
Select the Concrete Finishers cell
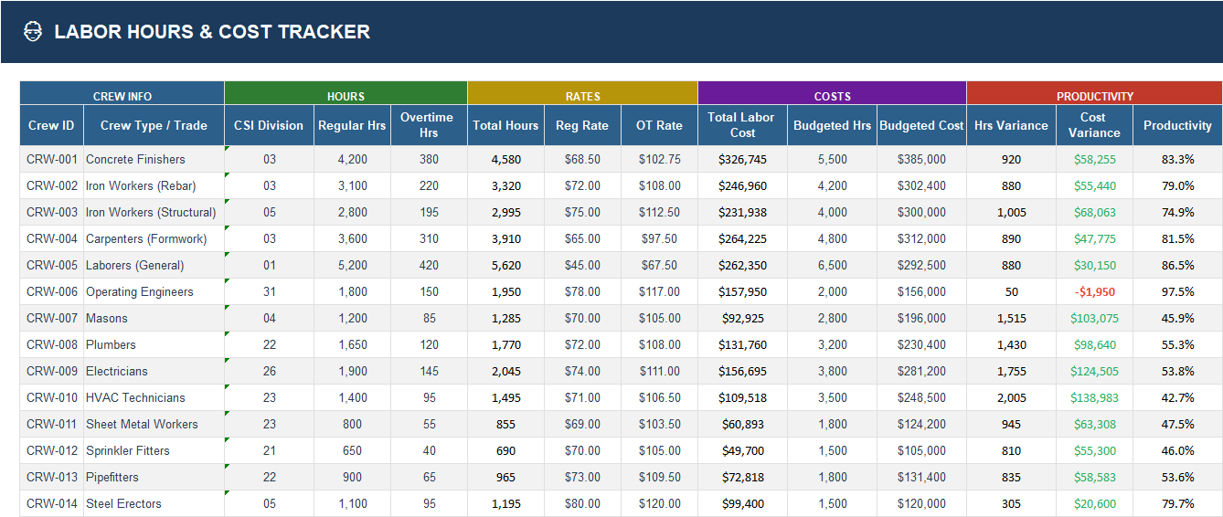154,159
